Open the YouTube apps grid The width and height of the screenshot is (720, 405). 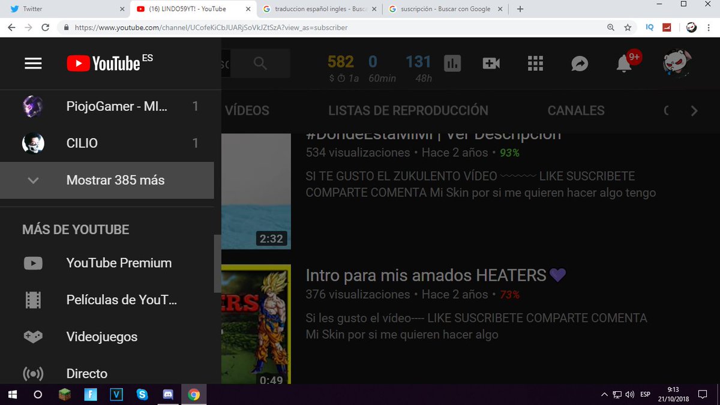point(535,64)
